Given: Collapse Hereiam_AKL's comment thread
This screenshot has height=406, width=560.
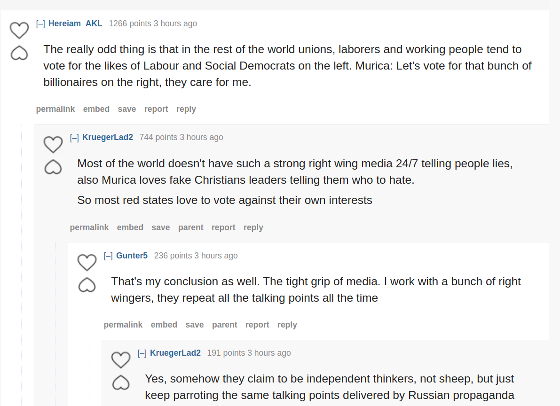Looking at the screenshot, I should point(40,24).
